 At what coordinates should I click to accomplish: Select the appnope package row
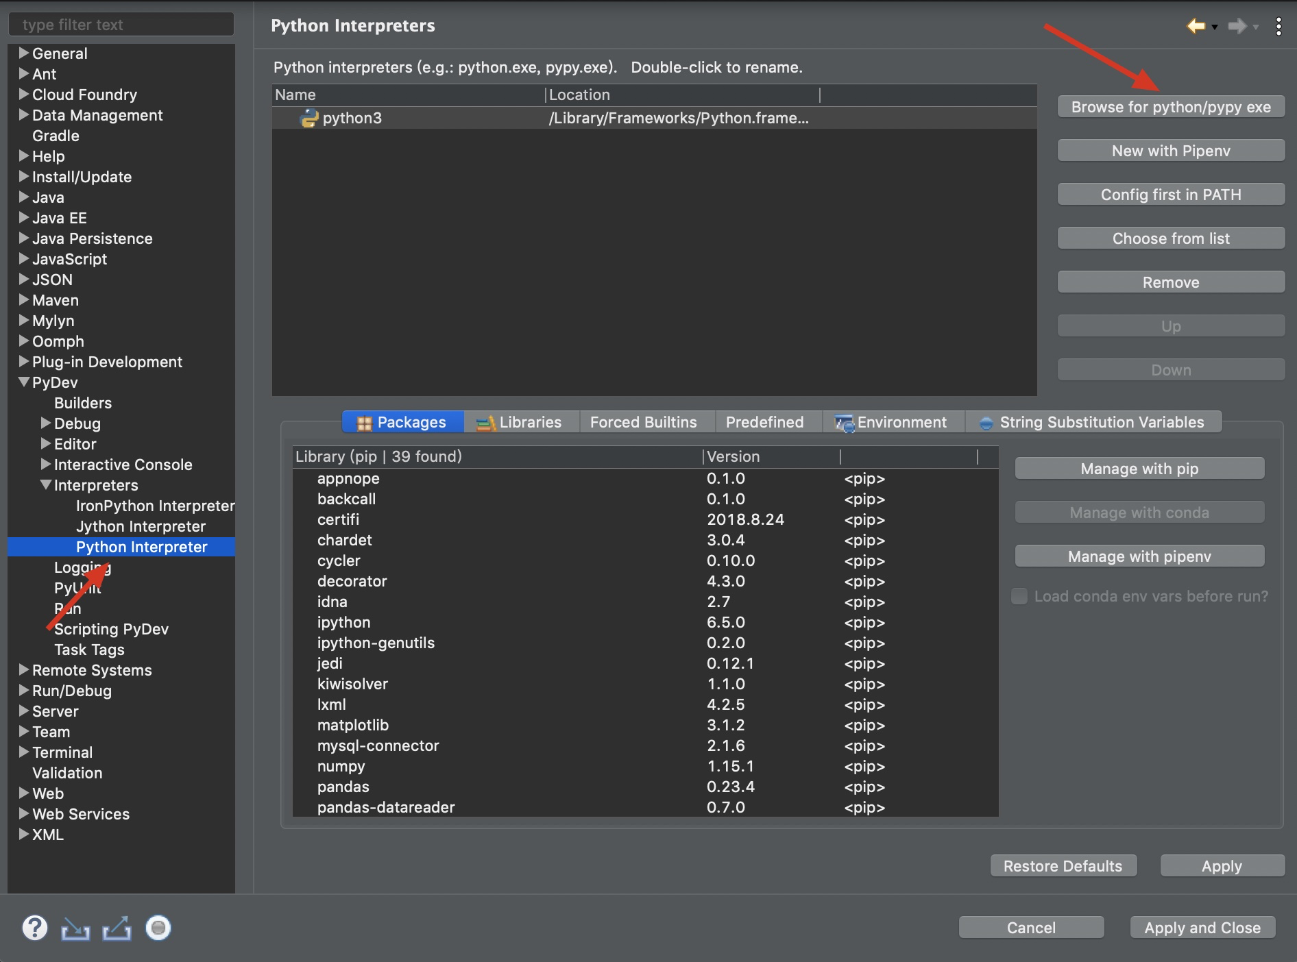645,478
